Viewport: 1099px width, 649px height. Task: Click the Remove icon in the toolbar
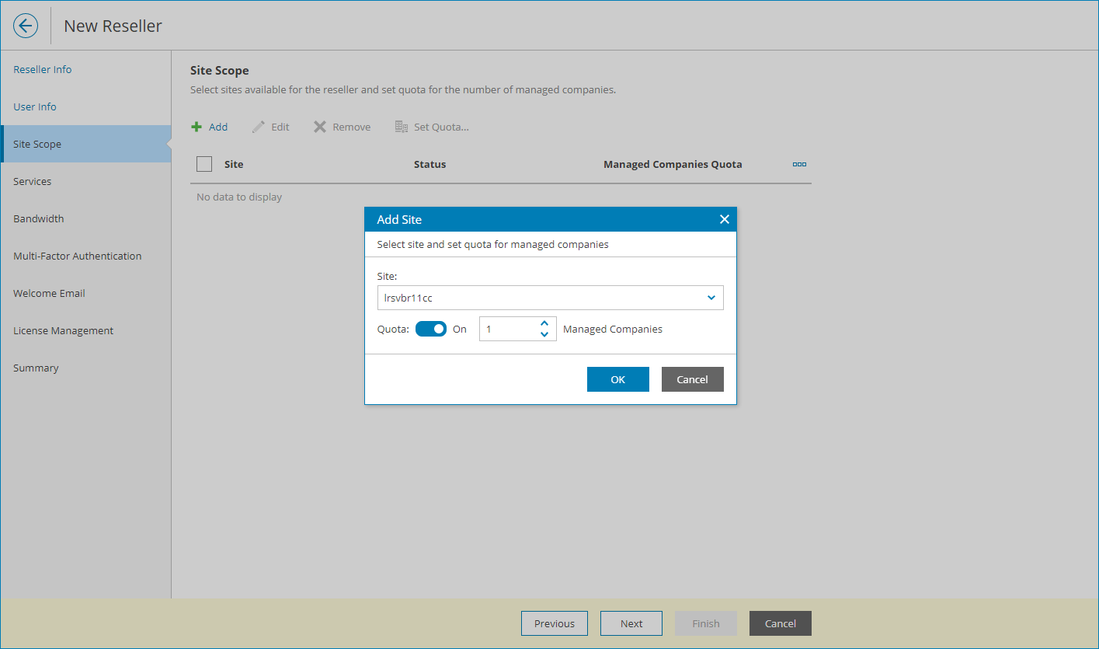(x=341, y=126)
